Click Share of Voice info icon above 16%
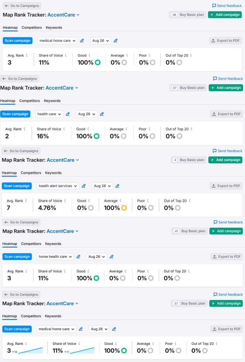 pyautogui.click(x=64, y=129)
